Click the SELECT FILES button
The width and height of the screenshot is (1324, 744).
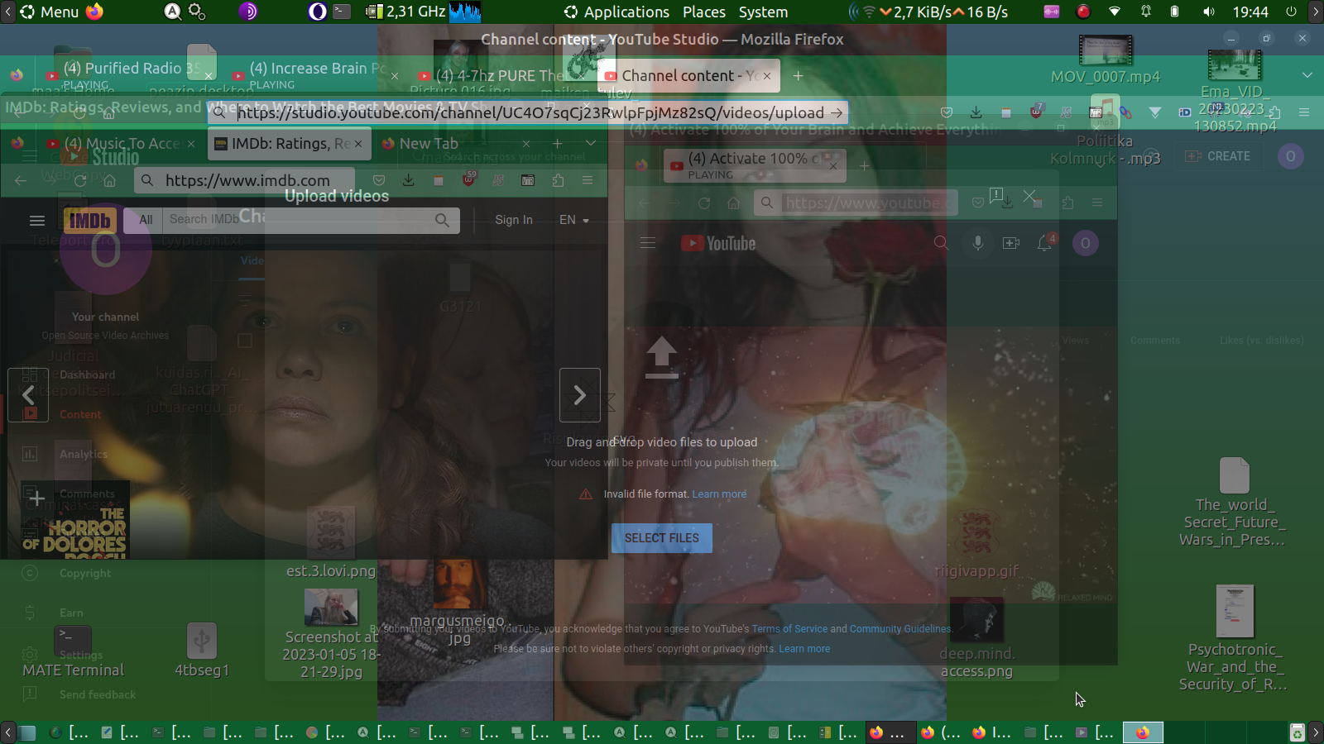tap(662, 538)
